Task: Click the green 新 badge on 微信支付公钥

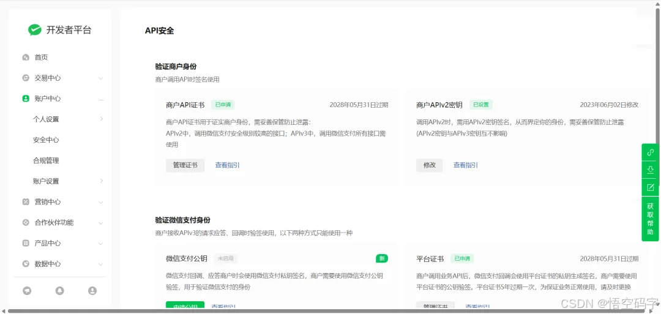Action: pyautogui.click(x=382, y=258)
